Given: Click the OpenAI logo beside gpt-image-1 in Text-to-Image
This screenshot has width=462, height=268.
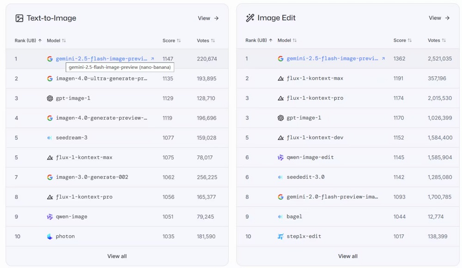Looking at the screenshot, I should point(50,98).
